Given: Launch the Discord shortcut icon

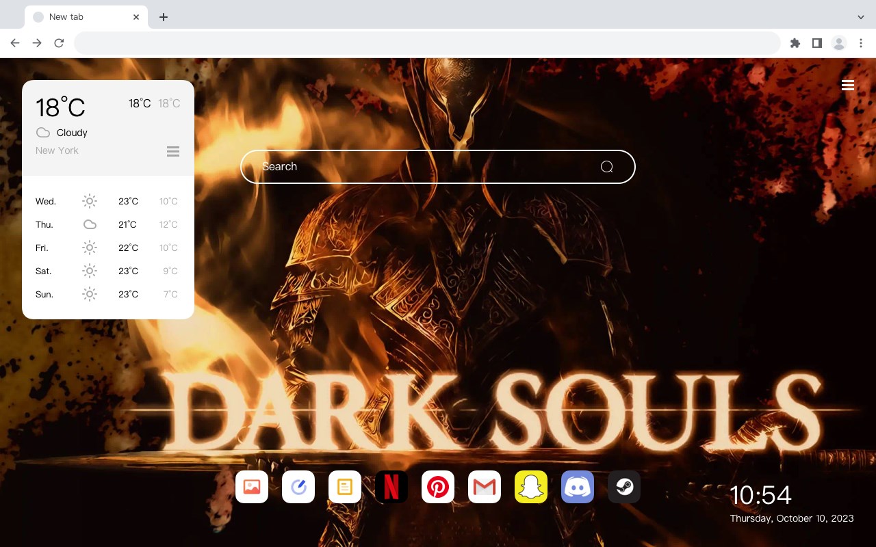Looking at the screenshot, I should pos(578,487).
